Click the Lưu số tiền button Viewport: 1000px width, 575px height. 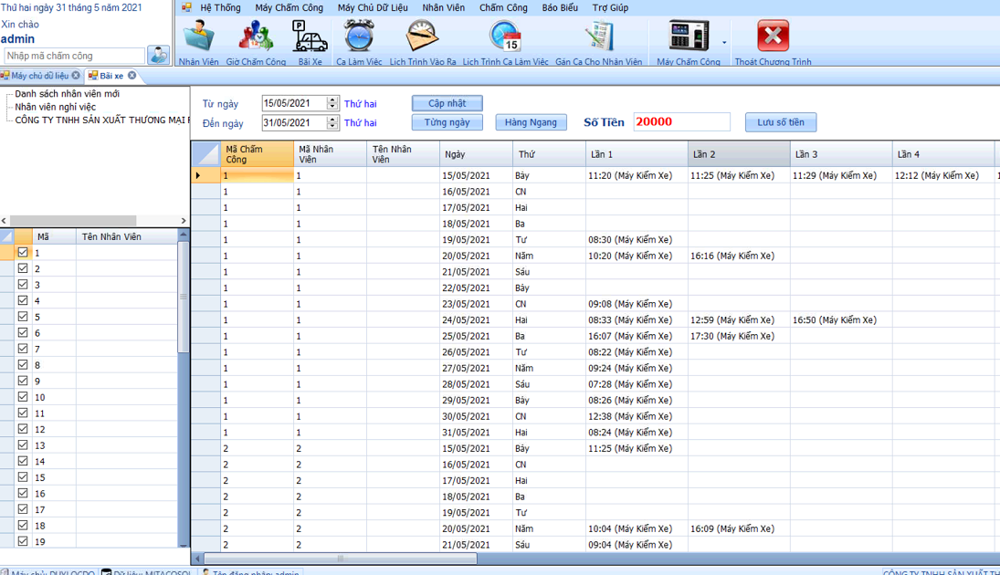(781, 122)
